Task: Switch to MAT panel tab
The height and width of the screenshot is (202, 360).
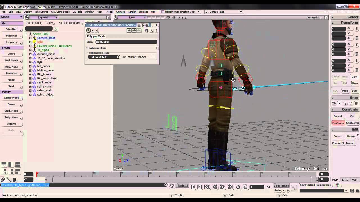Action: [x=355, y=180]
